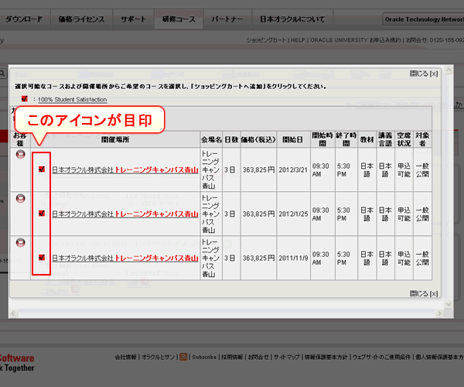Open the 100% Student Satisfaction link

[72, 100]
